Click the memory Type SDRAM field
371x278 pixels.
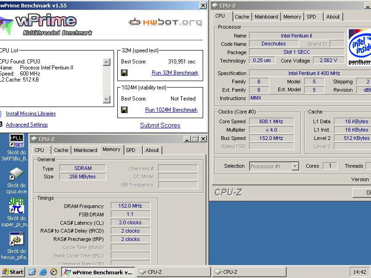point(83,168)
